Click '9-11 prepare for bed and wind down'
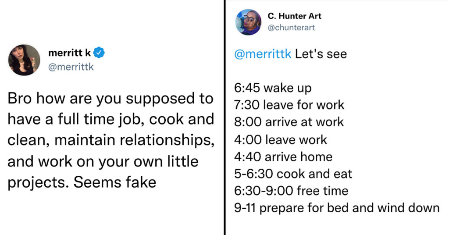 click(x=337, y=208)
